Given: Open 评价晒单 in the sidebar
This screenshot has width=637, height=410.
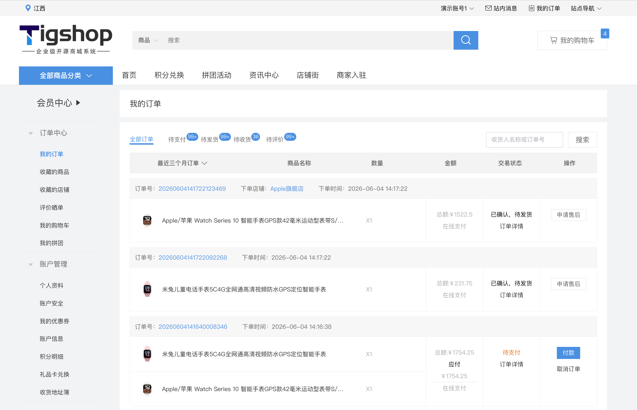Looking at the screenshot, I should point(51,208).
